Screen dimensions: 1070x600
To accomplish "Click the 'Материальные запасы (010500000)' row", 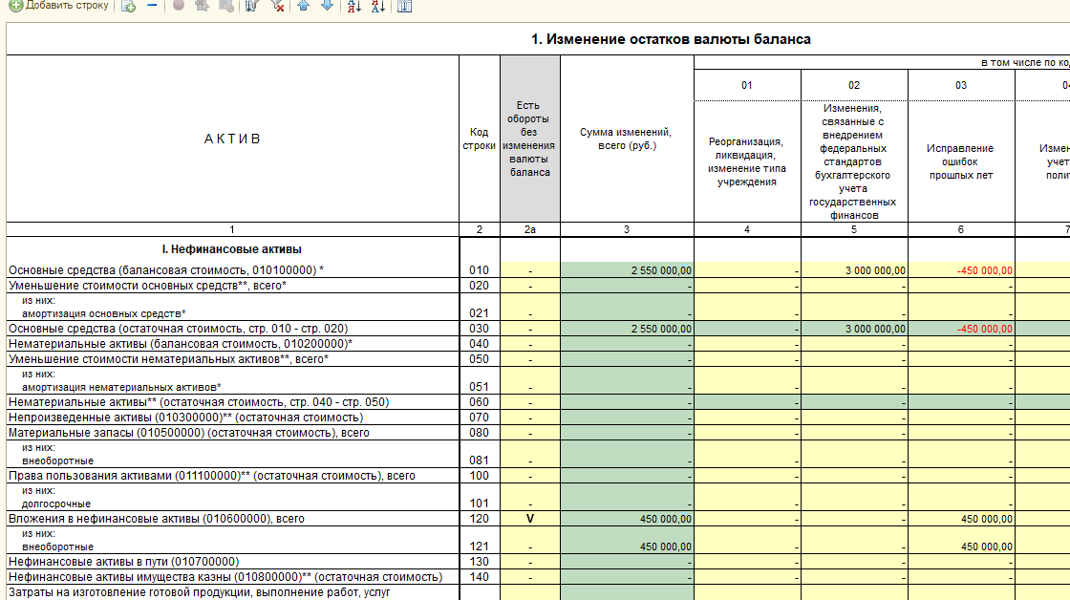I will [x=233, y=433].
